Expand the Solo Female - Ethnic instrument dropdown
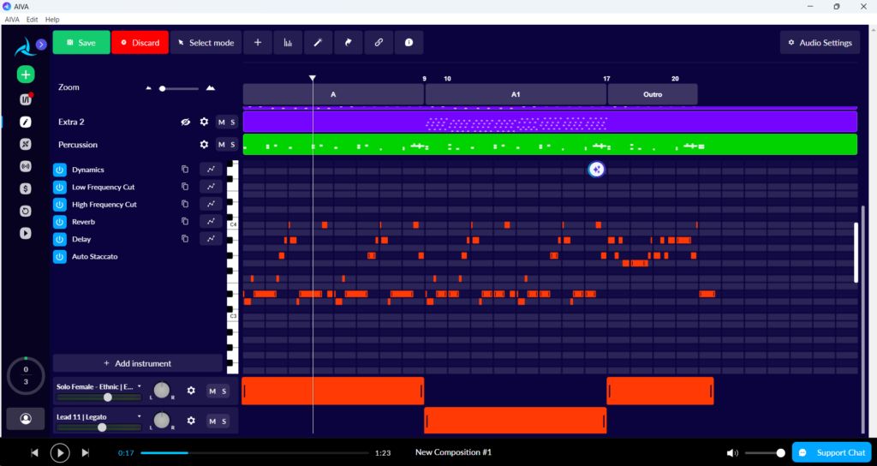 click(x=140, y=386)
